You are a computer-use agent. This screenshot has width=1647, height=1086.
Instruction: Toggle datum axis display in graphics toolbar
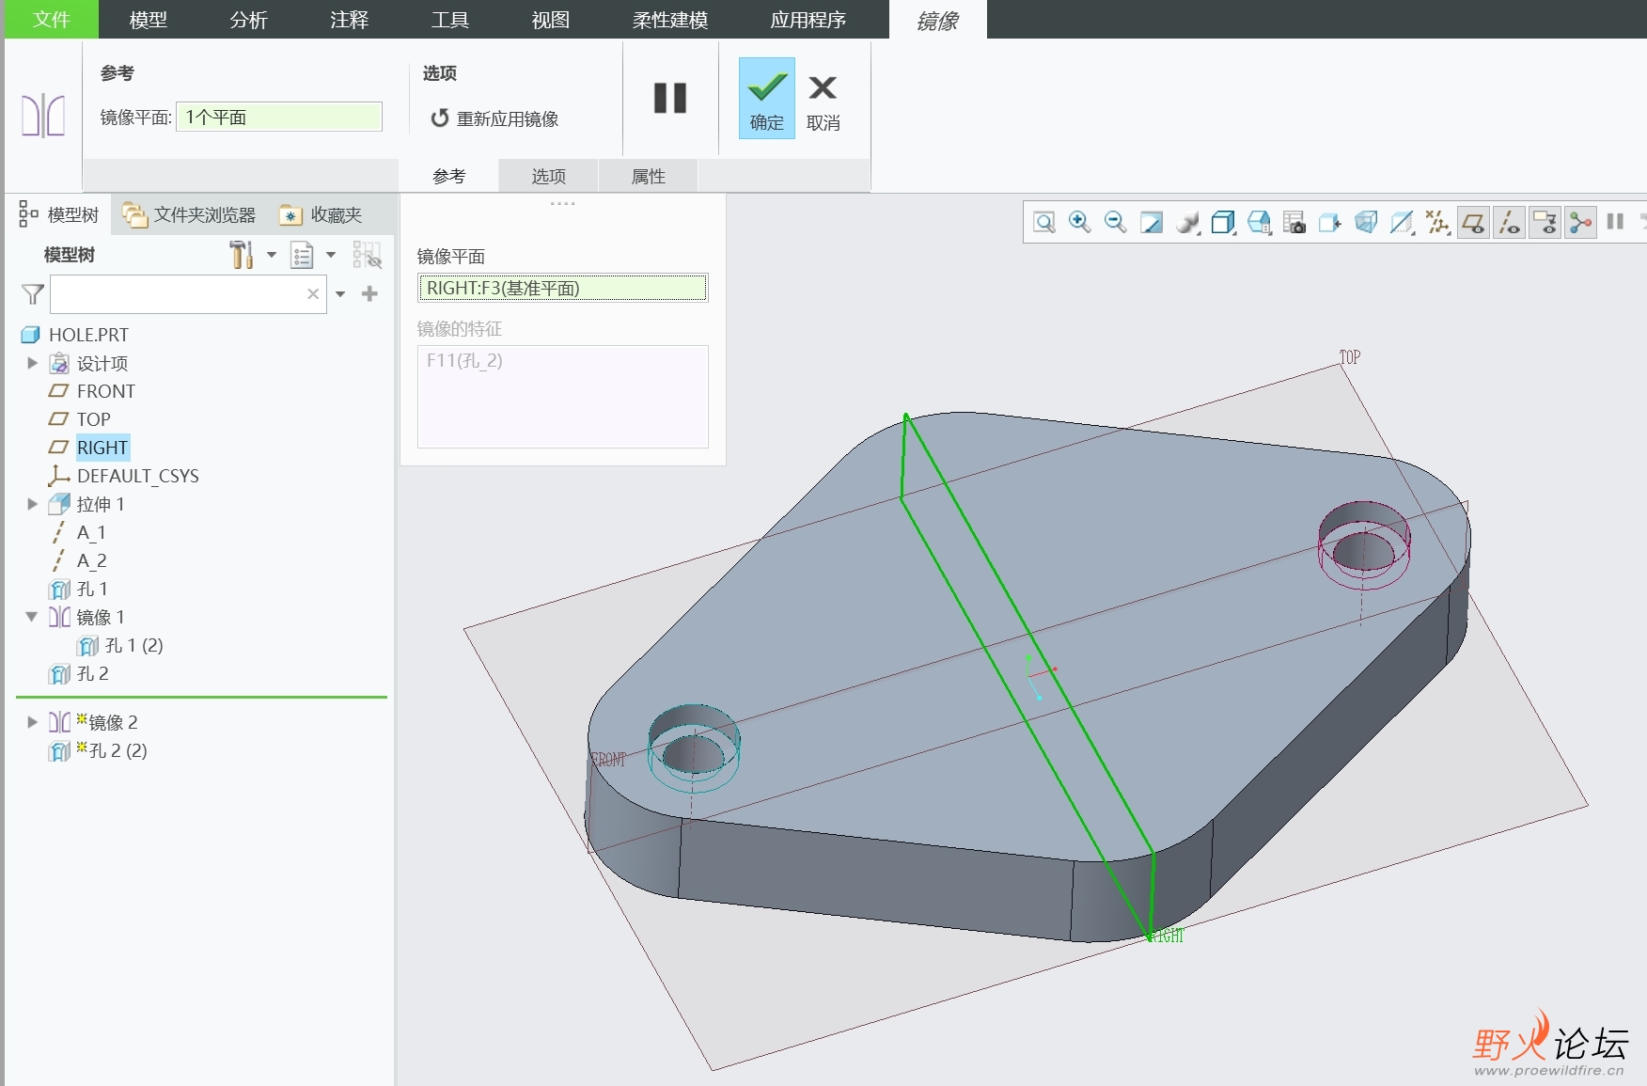point(1509,223)
